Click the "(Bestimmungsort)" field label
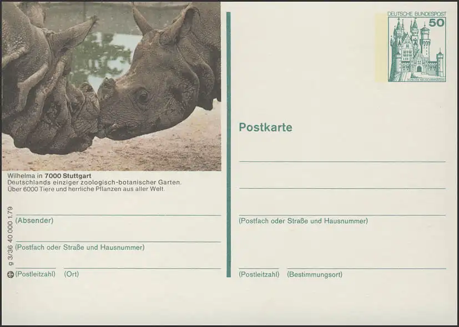The width and height of the screenshot is (459, 327). pyautogui.click(x=314, y=274)
